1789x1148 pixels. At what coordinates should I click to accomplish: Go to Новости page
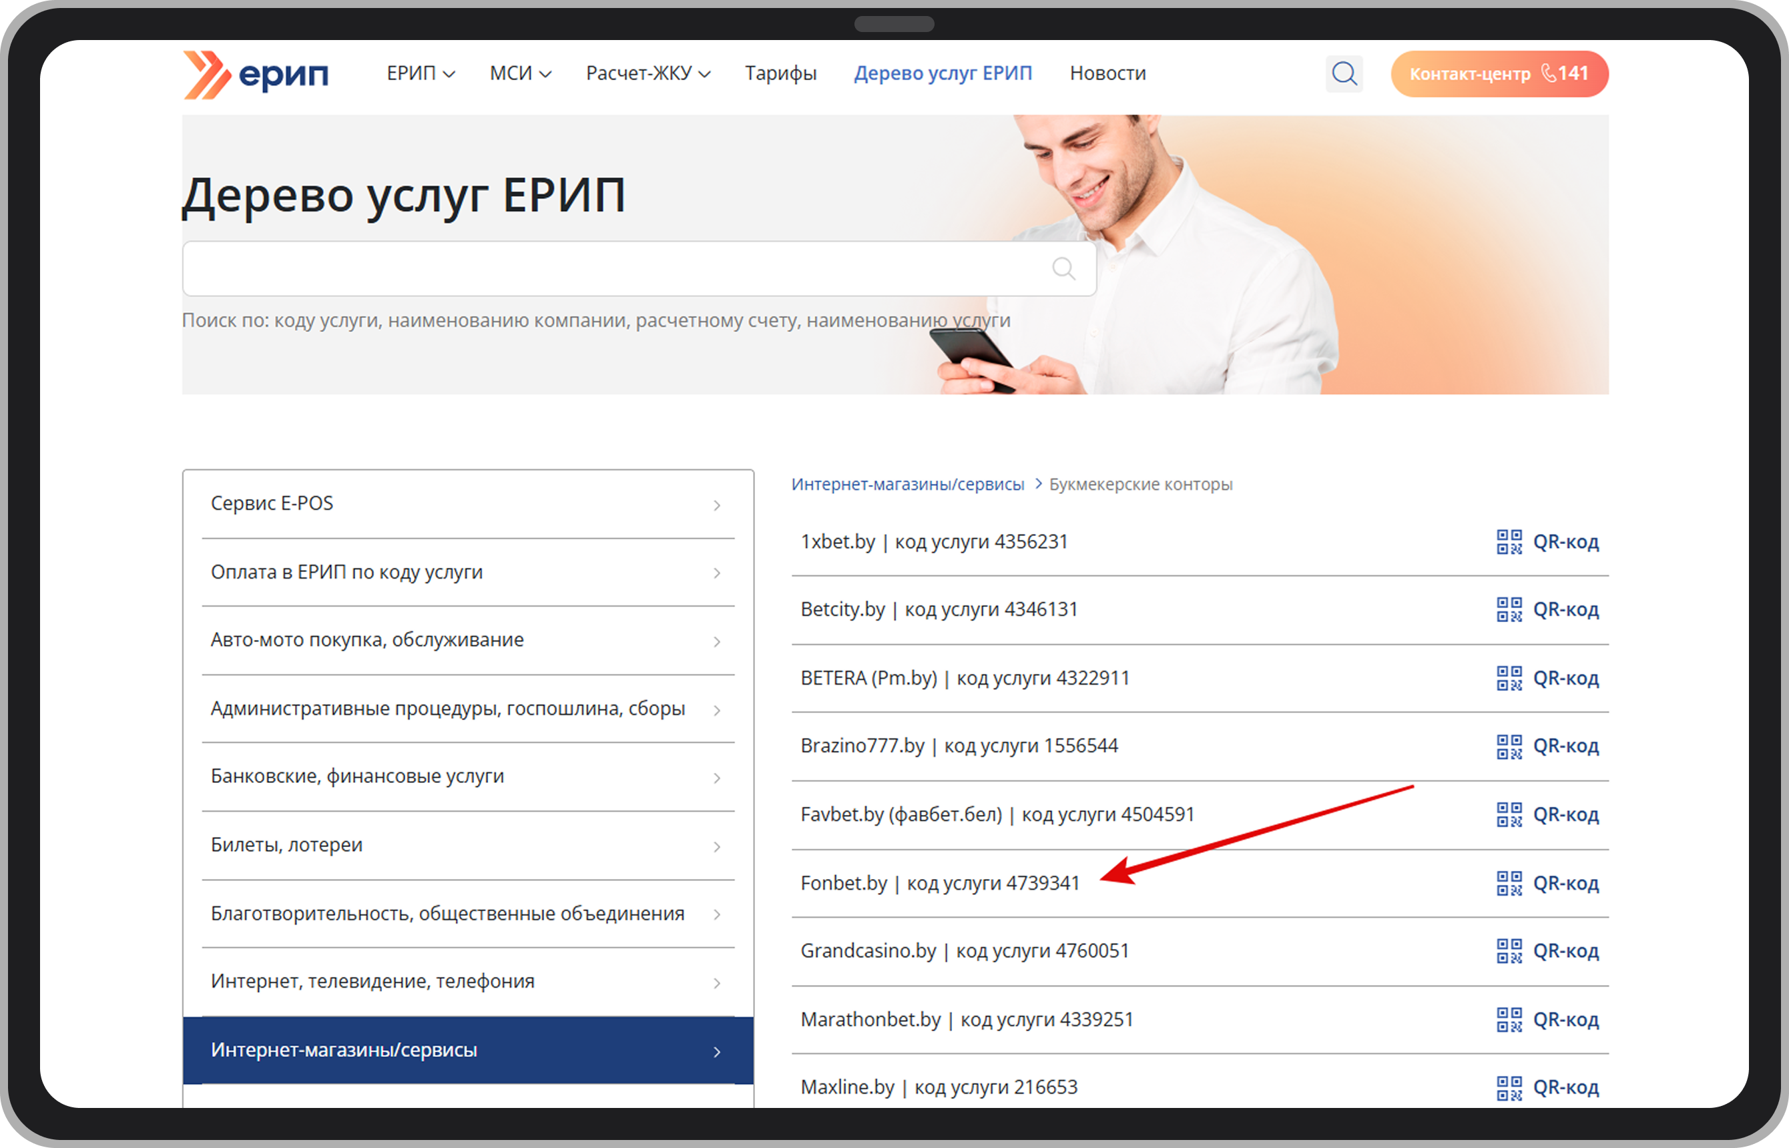pos(1107,74)
